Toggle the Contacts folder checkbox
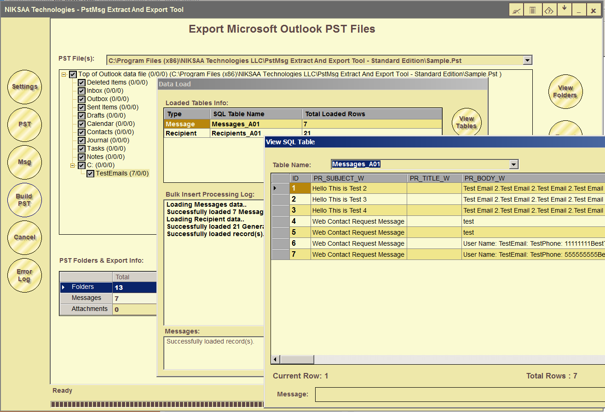605x412 pixels. [81, 132]
